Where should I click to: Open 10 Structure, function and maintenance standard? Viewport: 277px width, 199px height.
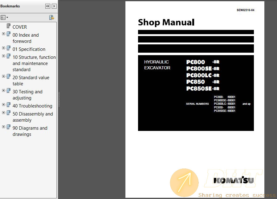pyautogui.click(x=34, y=63)
